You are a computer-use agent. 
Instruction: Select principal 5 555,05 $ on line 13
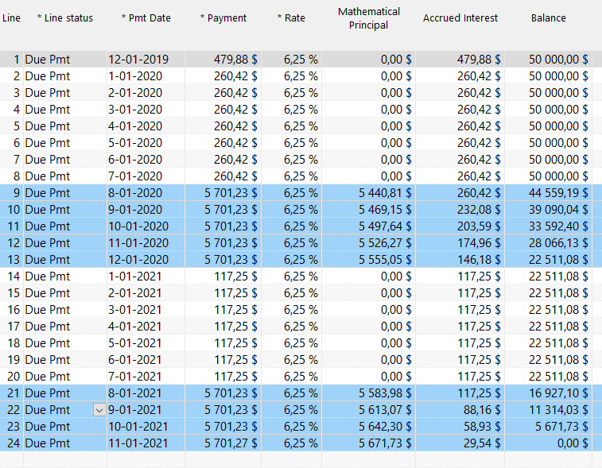click(368, 260)
